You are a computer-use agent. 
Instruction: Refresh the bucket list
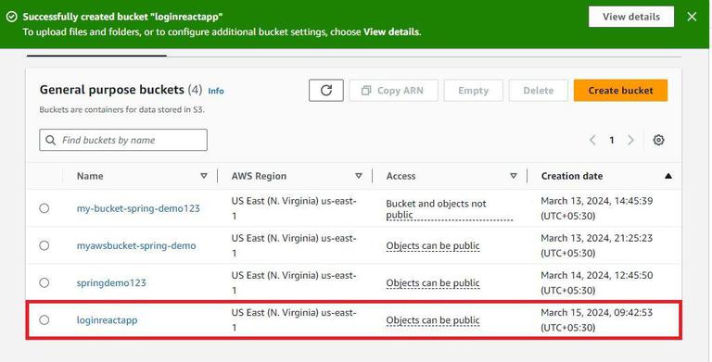click(326, 91)
